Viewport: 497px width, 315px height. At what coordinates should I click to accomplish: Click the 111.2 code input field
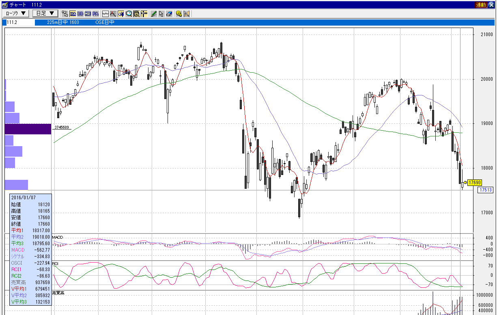[x=20, y=22]
